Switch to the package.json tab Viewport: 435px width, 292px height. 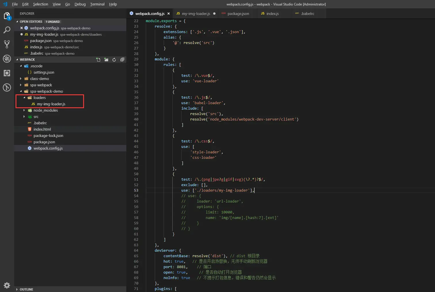pyautogui.click(x=238, y=14)
